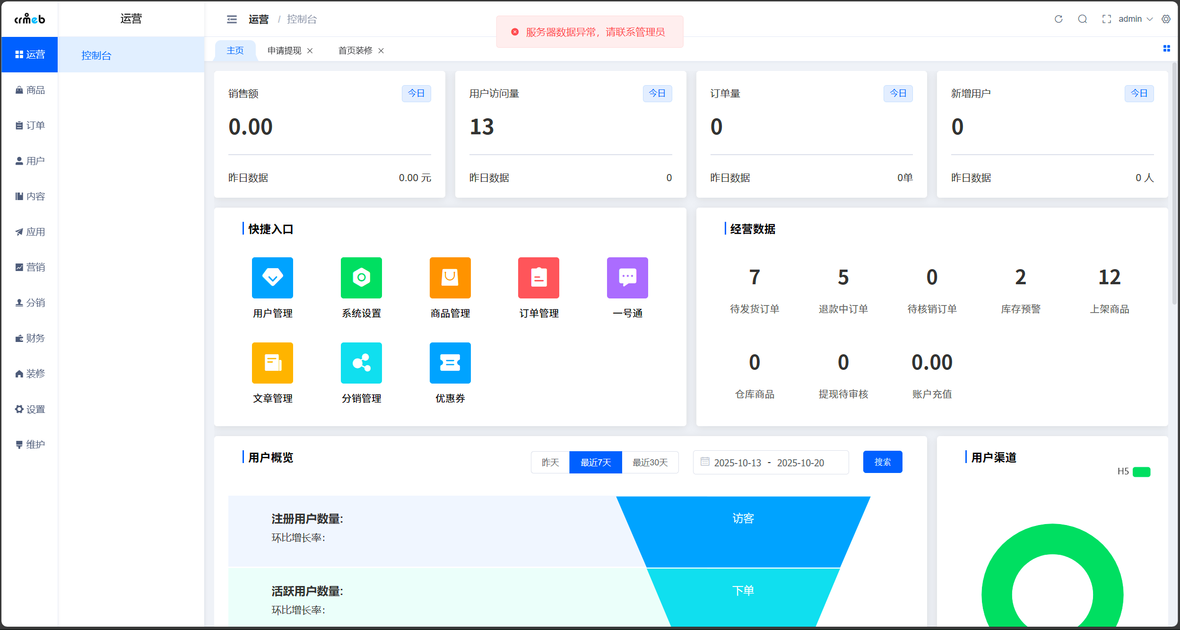Image resolution: width=1180 pixels, height=630 pixels.
Task: Click the 商品管理 orange shopping bag icon
Action: point(450,278)
